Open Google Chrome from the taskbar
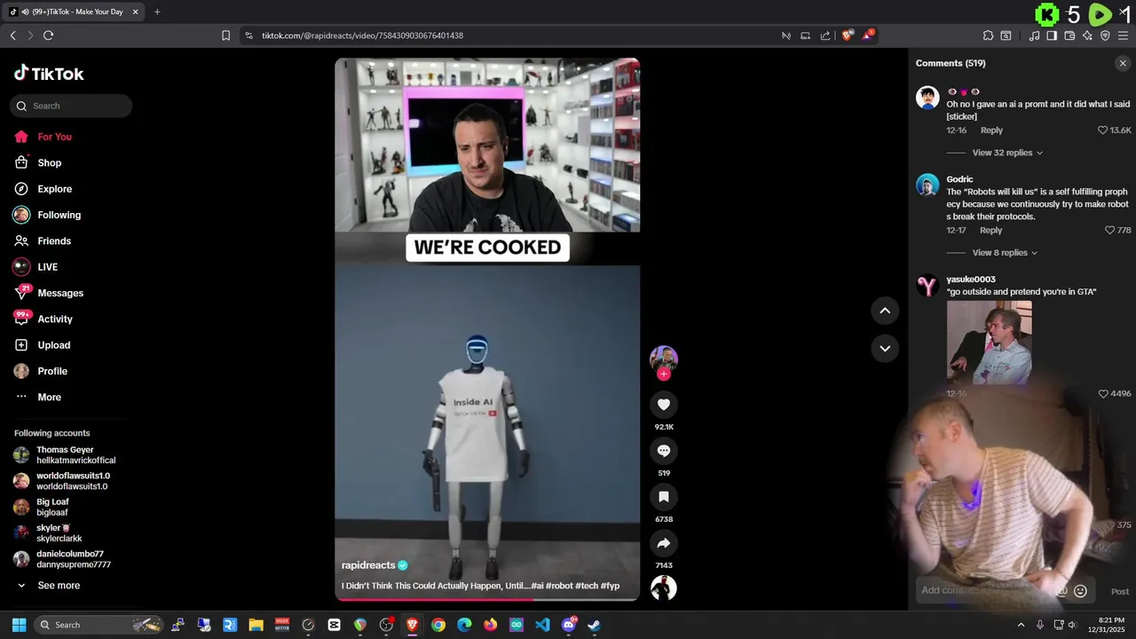 pyautogui.click(x=438, y=625)
